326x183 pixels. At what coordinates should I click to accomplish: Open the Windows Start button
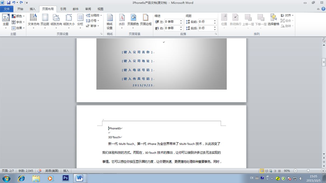tap(6, 178)
